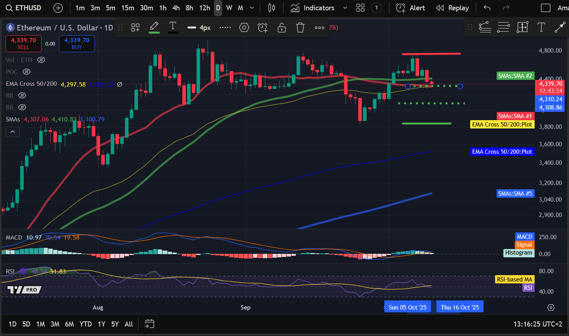569x336 pixels.
Task: Toggle visibility of first BB indicator
Action: [22, 96]
